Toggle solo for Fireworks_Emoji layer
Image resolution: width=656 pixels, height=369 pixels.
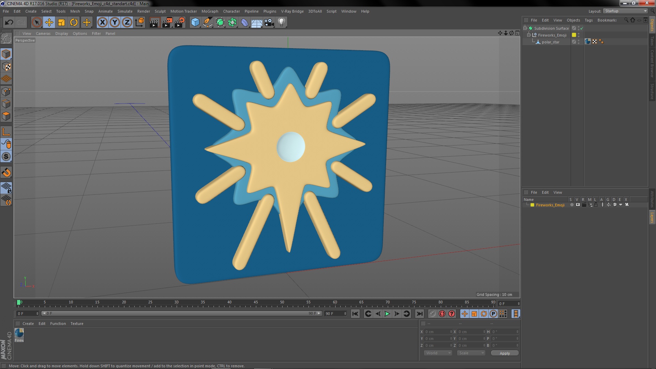tap(572, 205)
